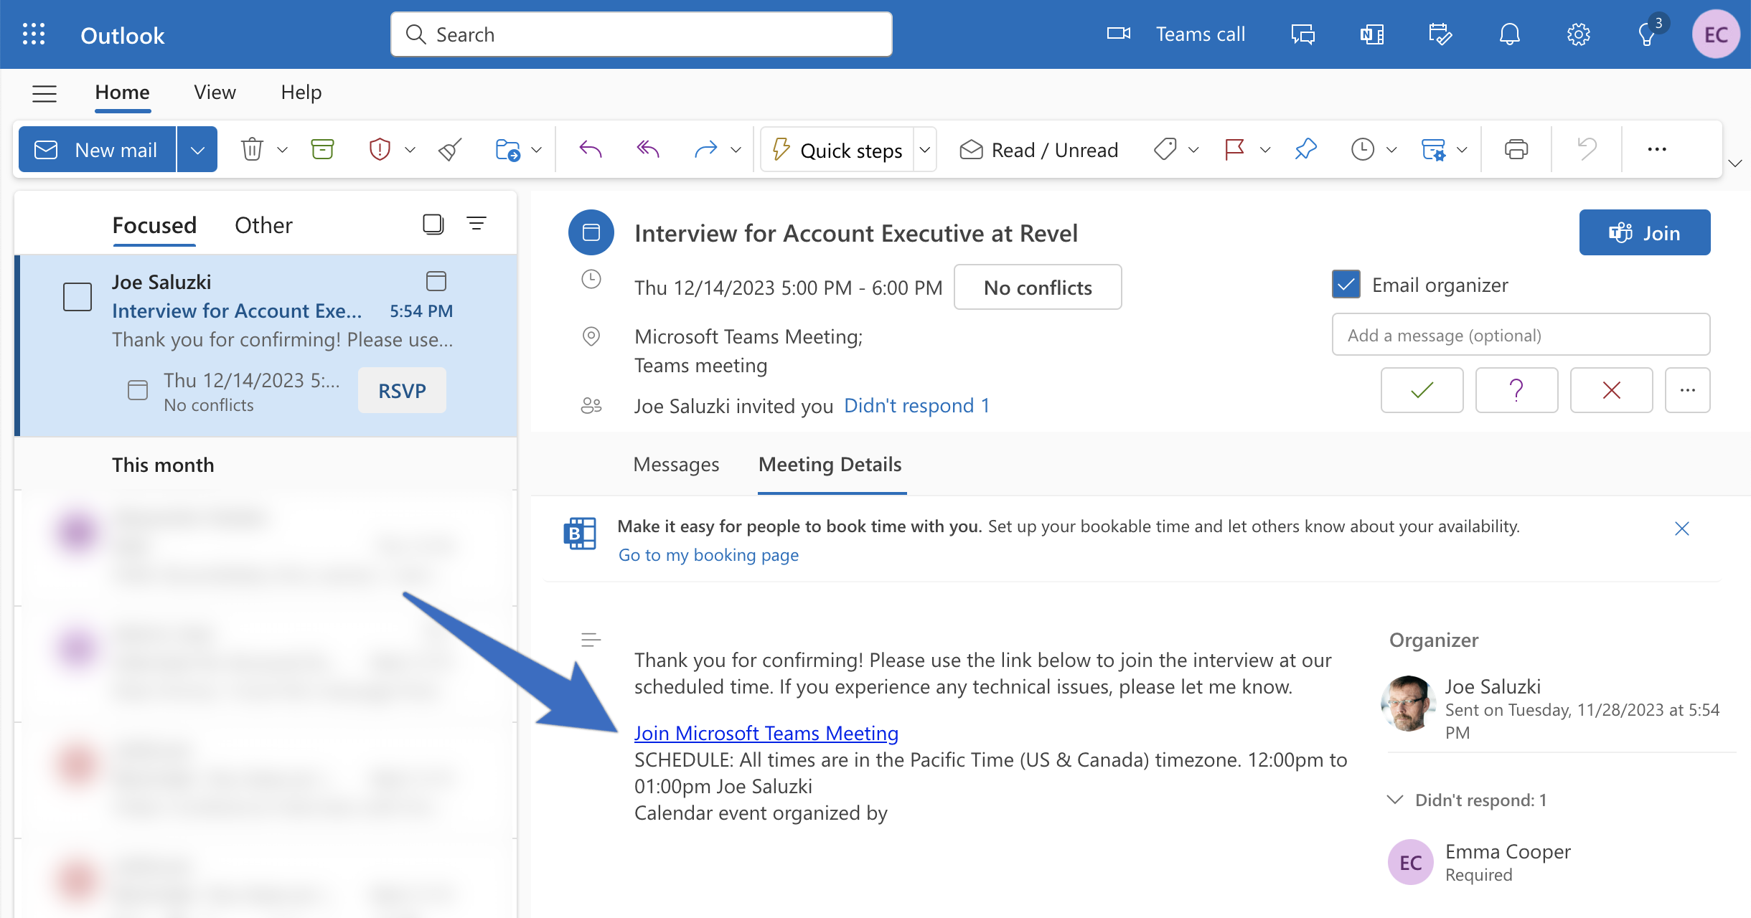The image size is (1751, 918).
Task: Click the Print icon
Action: [1516, 149]
